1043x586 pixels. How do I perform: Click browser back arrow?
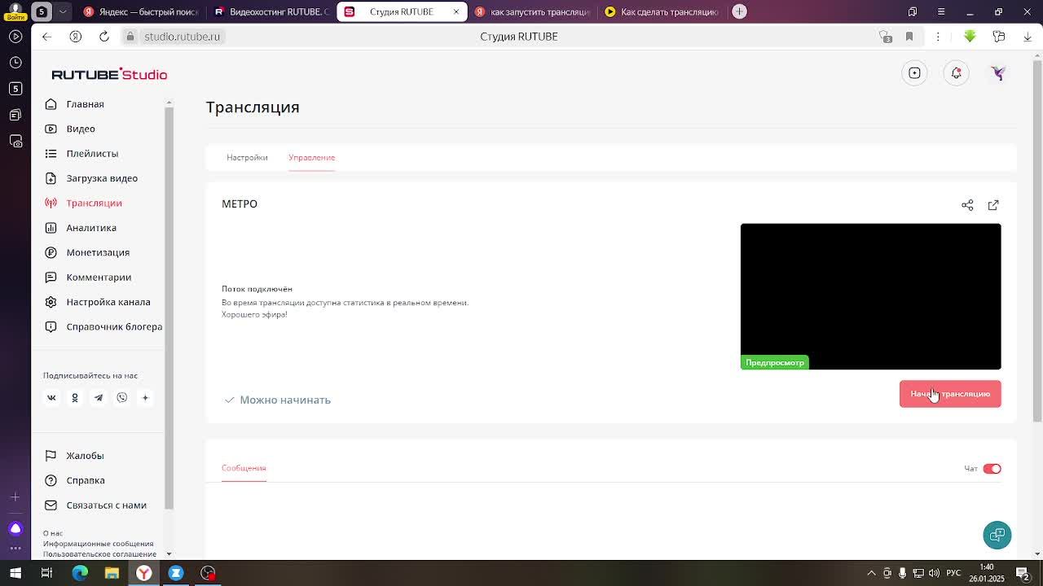pos(46,37)
